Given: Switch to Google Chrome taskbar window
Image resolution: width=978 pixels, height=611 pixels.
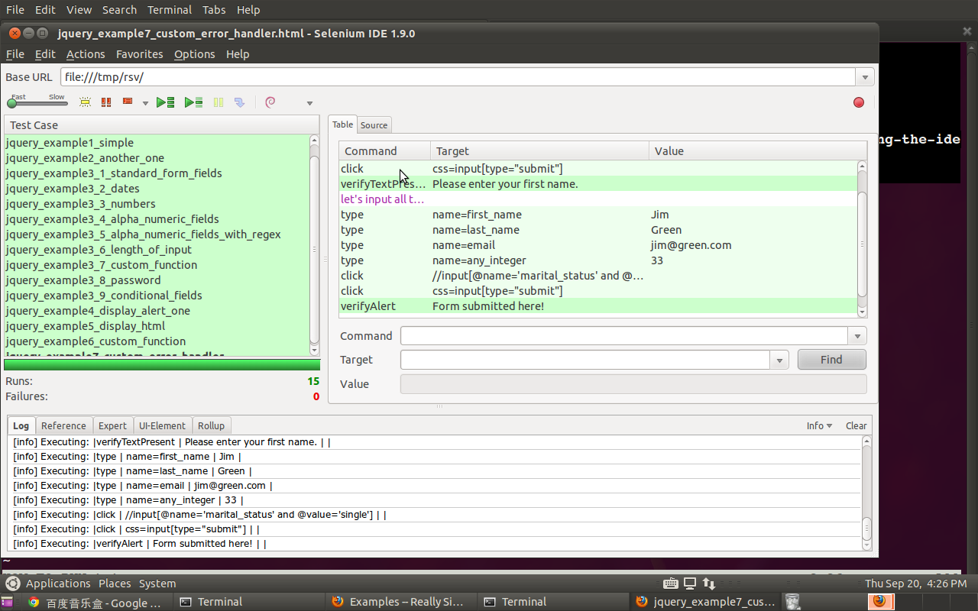Looking at the screenshot, I should [96, 602].
